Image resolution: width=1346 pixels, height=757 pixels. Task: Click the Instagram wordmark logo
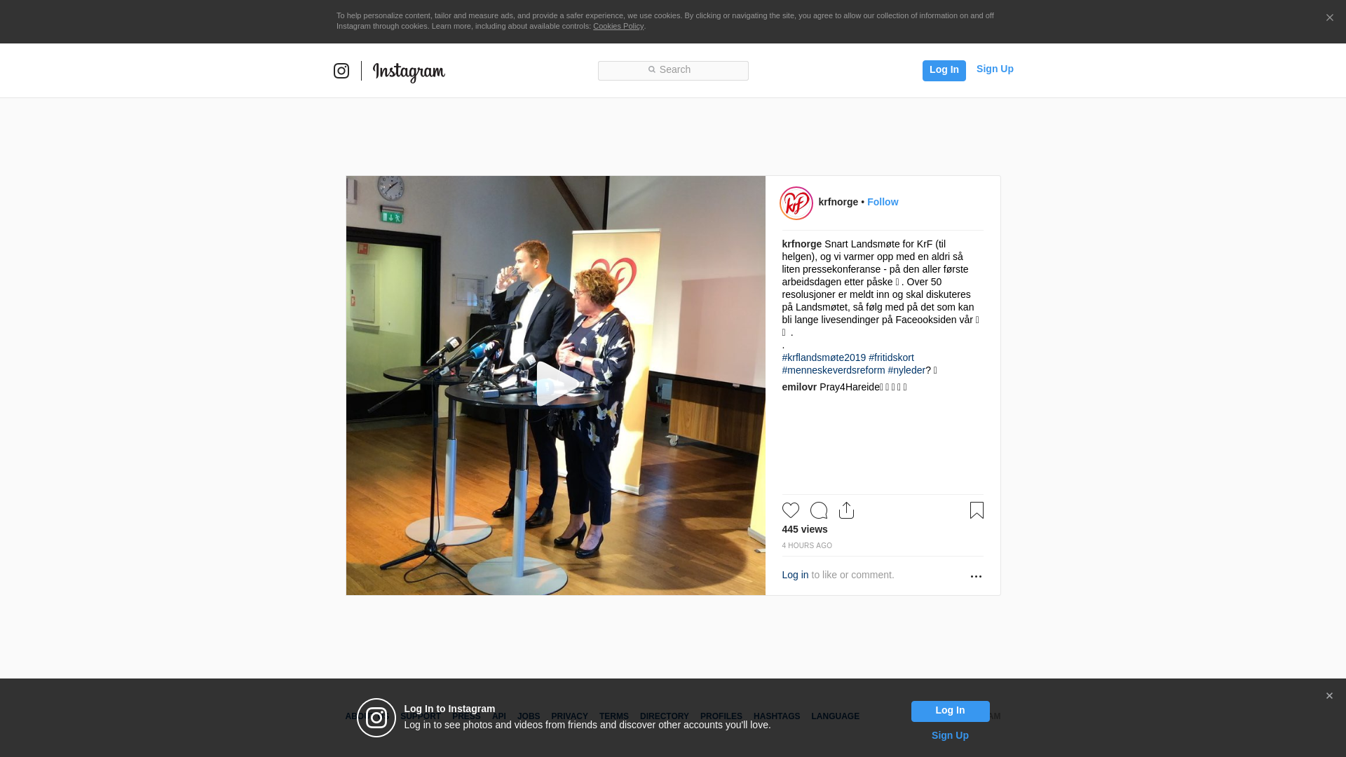(x=409, y=72)
